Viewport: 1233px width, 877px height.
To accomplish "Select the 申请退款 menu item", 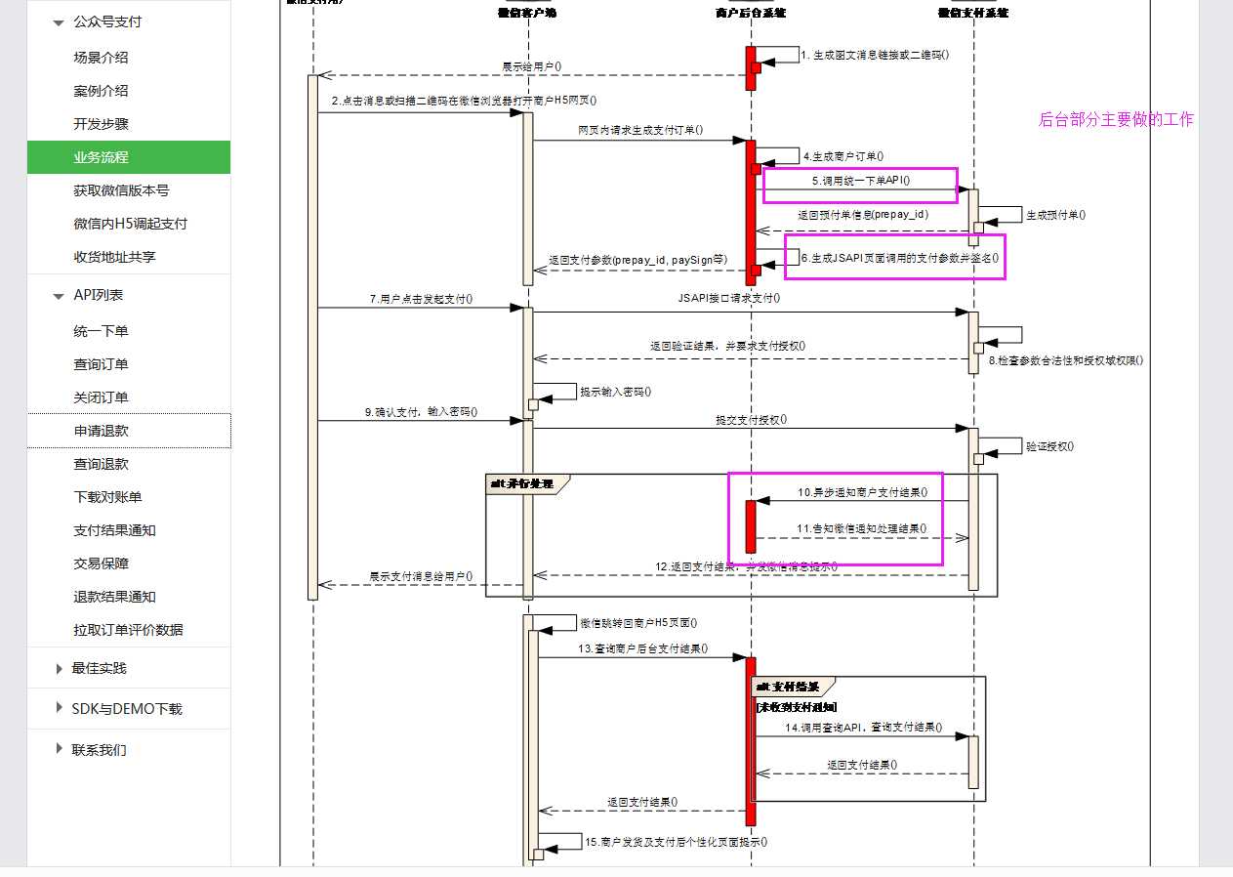I will (x=129, y=431).
